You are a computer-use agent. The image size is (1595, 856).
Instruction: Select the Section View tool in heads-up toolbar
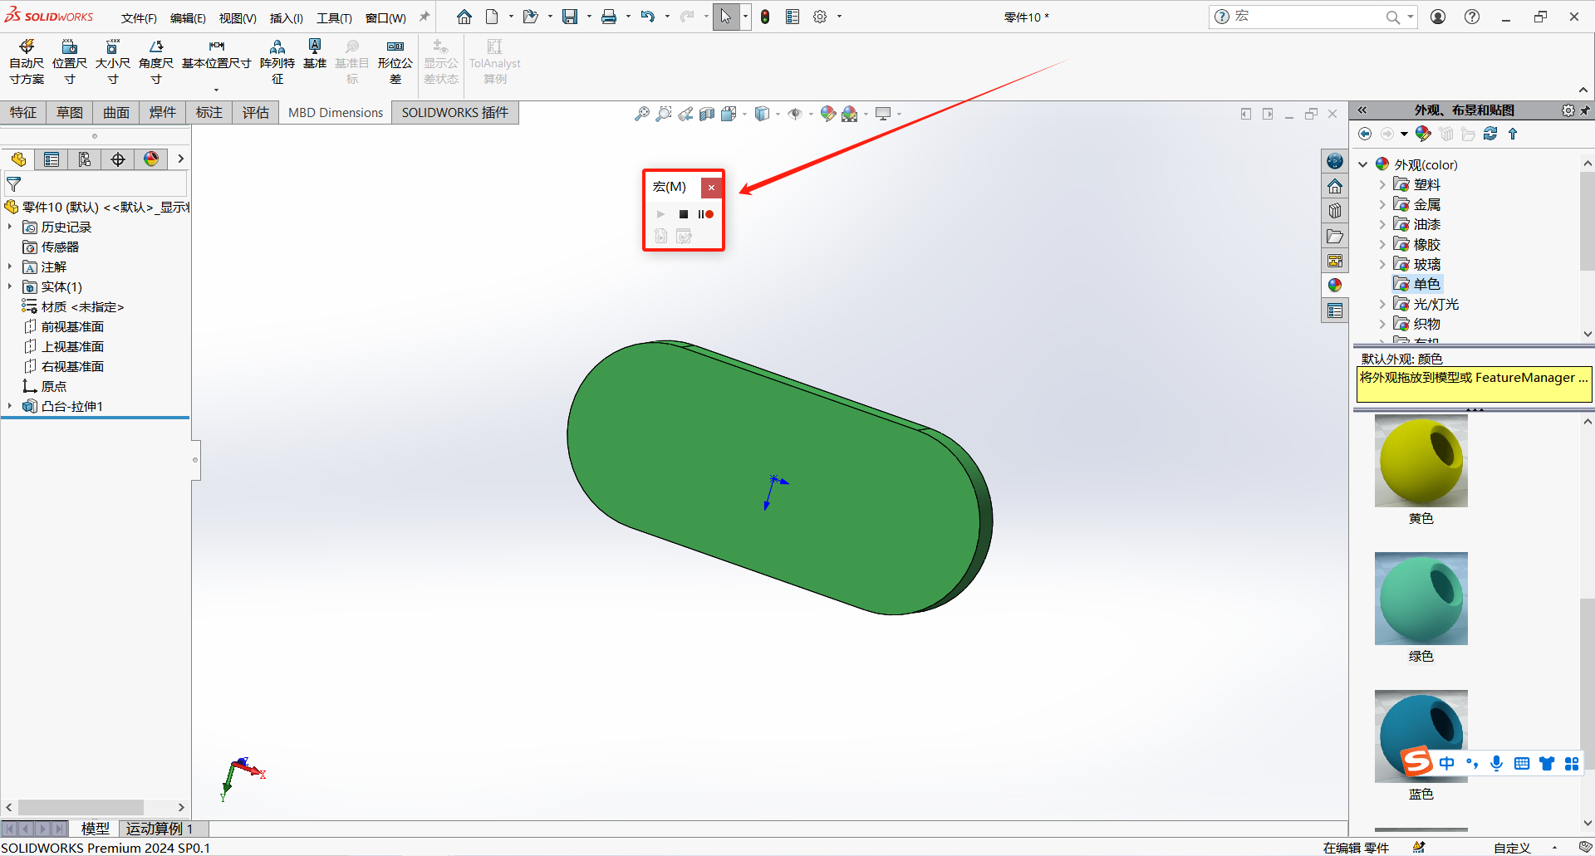click(x=707, y=113)
